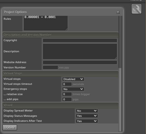Click the Update button

pyautogui.click(x=10, y=127)
